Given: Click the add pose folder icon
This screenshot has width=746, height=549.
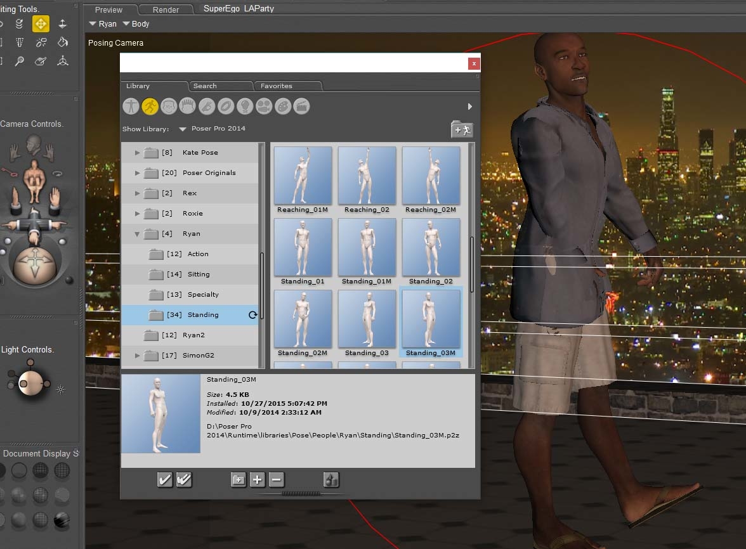Looking at the screenshot, I should tap(462, 129).
